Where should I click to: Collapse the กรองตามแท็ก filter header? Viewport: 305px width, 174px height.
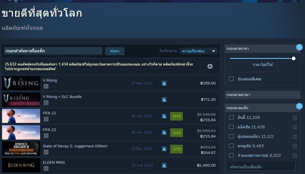tap(262, 108)
